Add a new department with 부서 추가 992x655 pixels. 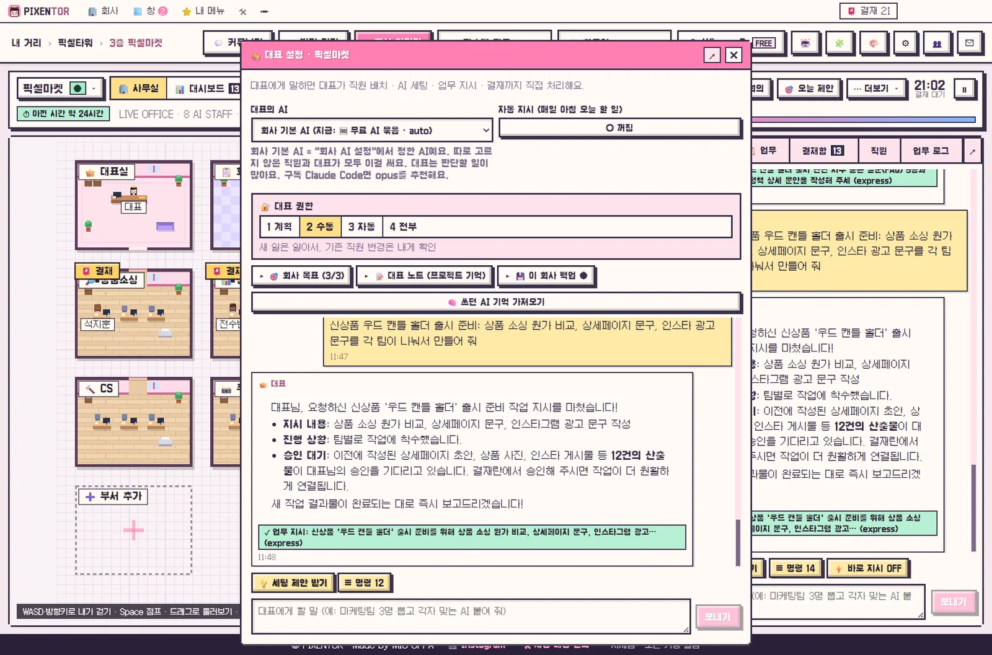click(x=114, y=496)
